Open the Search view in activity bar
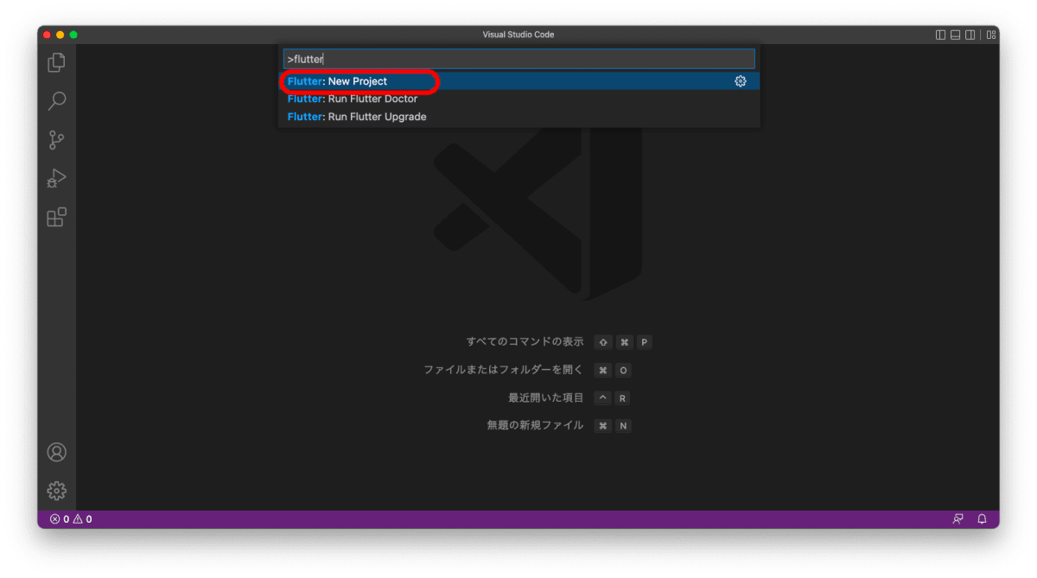Screen dimensions: 1037x578 [56, 101]
